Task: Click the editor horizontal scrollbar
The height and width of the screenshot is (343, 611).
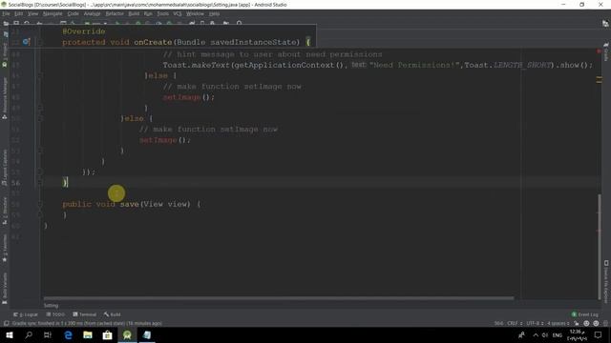Action: (279, 298)
